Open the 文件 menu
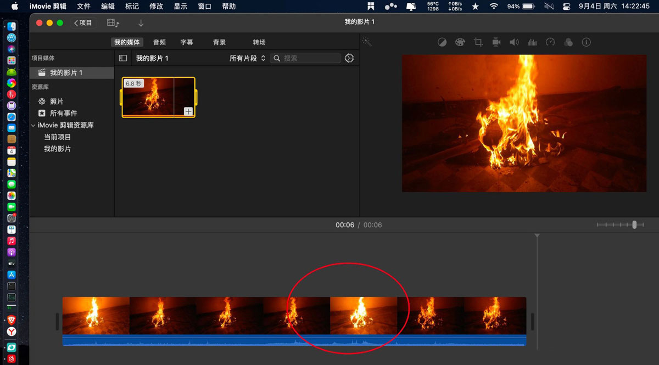The width and height of the screenshot is (659, 365). coord(83,7)
